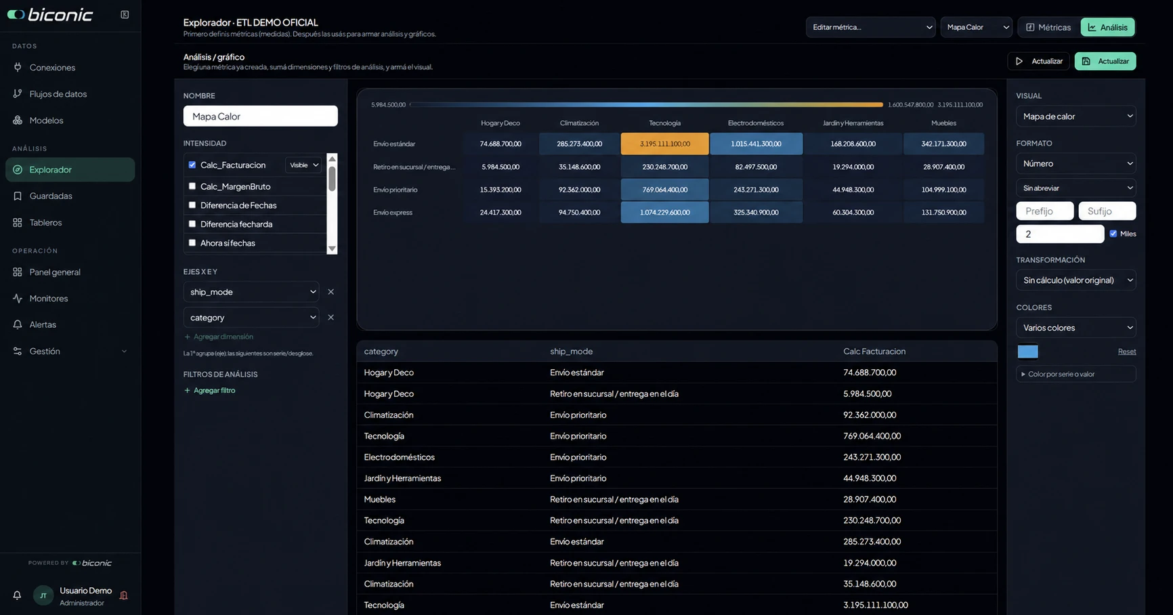
Task: Click the Prefijo input field
Action: [x=1044, y=211]
